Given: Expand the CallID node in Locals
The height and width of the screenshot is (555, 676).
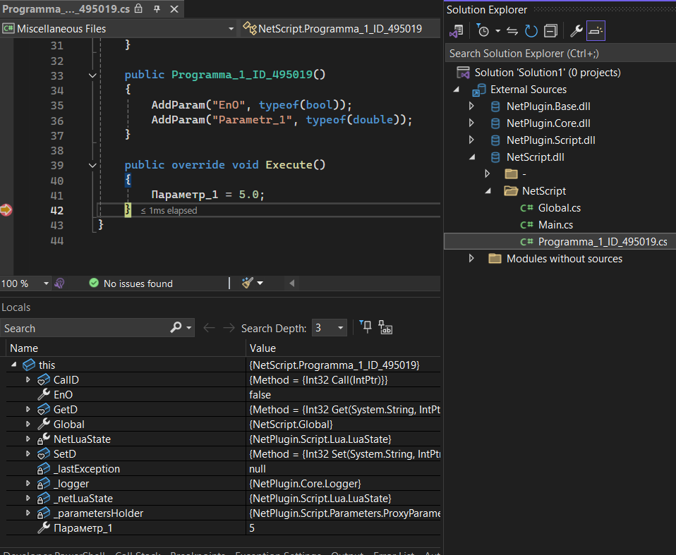Looking at the screenshot, I should [28, 379].
